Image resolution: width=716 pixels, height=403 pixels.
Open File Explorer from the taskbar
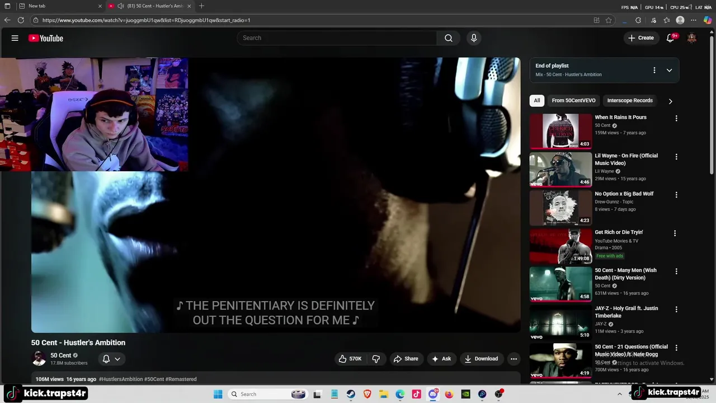tap(384, 394)
